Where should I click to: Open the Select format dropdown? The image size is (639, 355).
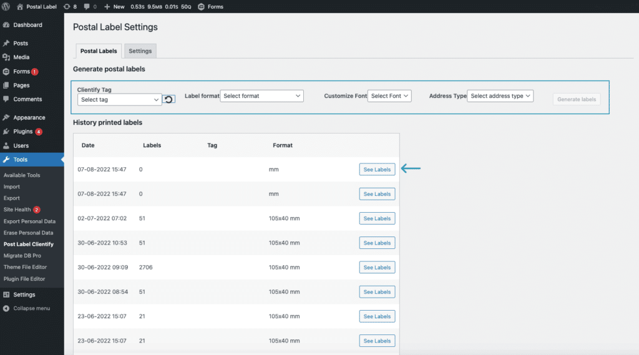(x=261, y=96)
